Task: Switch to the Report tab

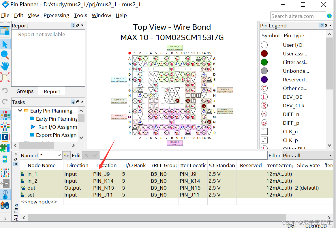Action: tap(52, 91)
